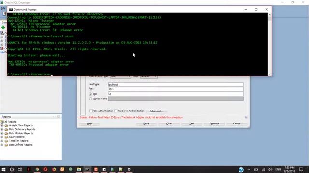Open the blue help icon in system tray
309x173 pixels.
(241, 170)
